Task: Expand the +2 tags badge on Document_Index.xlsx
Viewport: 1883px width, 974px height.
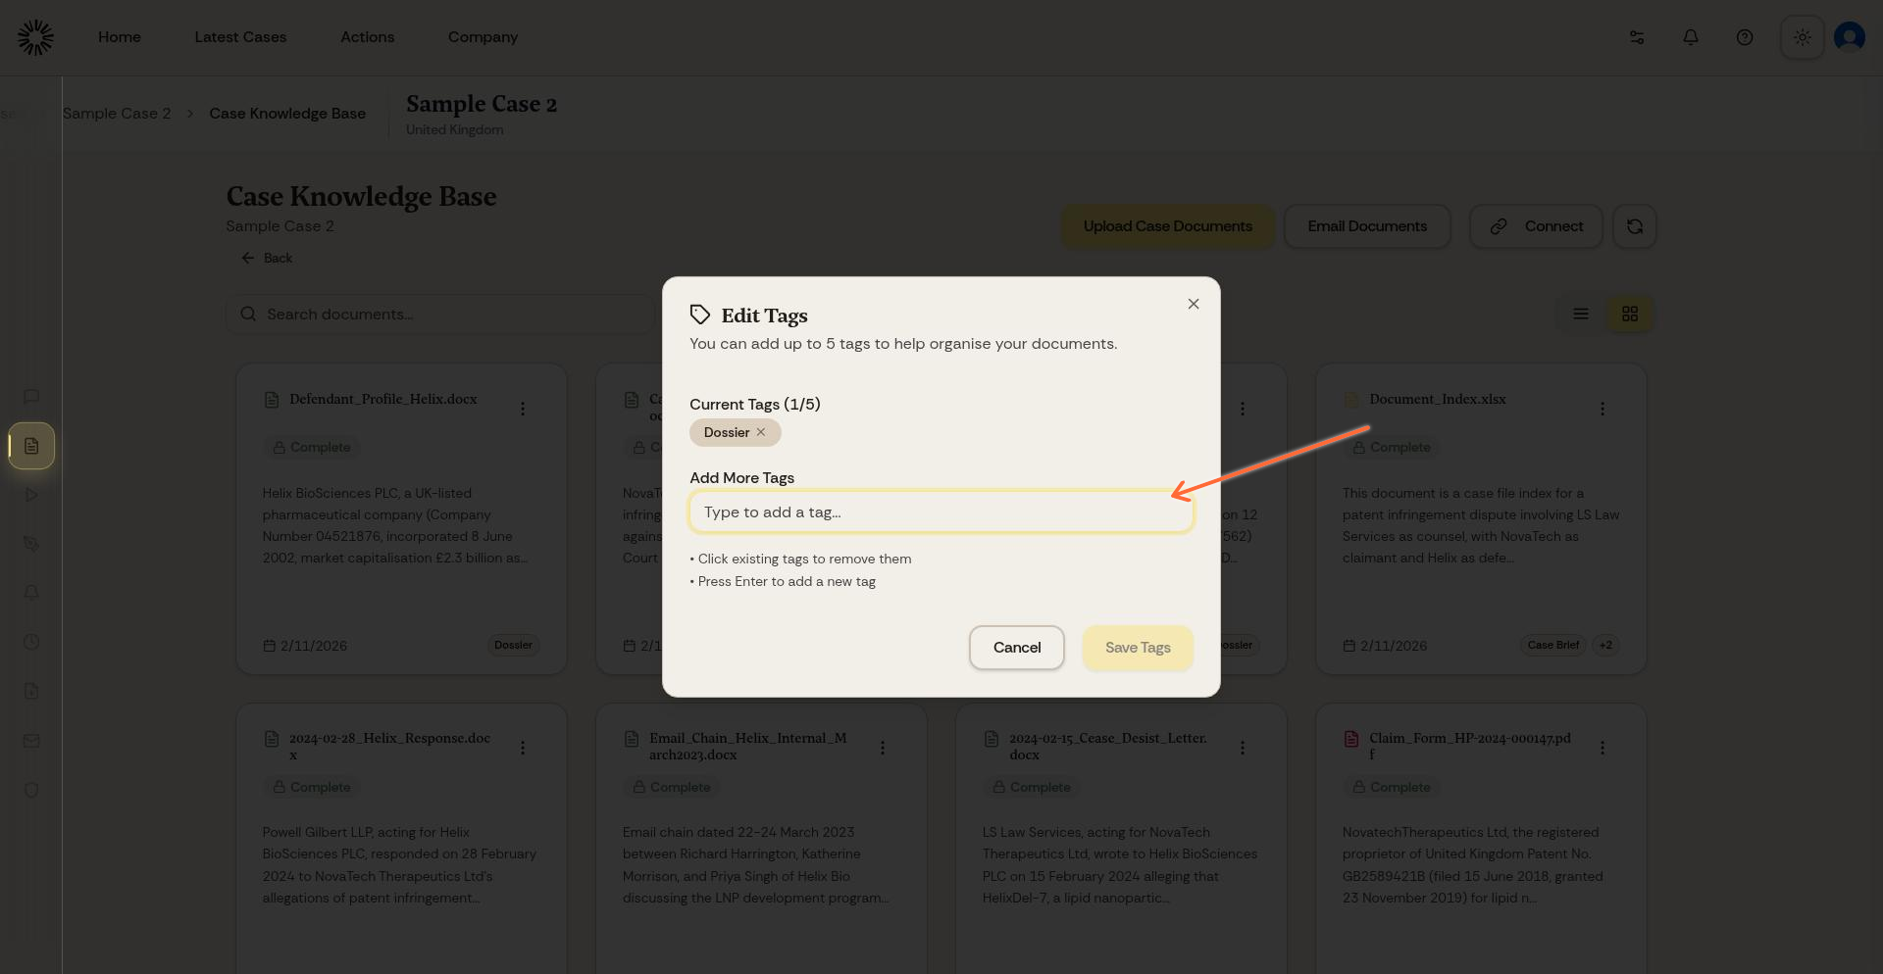Action: (x=1606, y=645)
